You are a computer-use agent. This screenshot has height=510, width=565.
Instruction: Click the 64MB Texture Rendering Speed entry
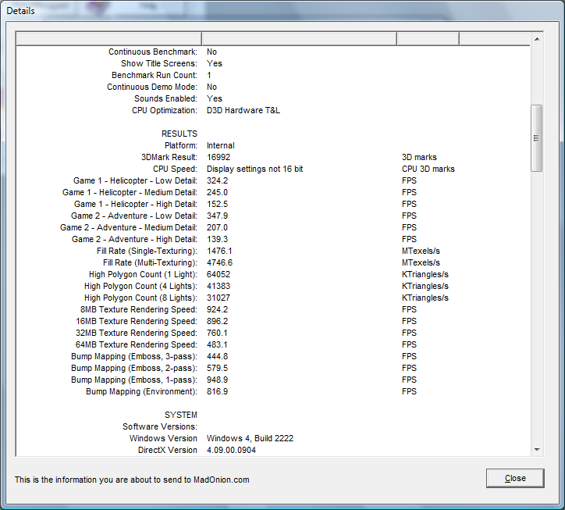(x=138, y=344)
